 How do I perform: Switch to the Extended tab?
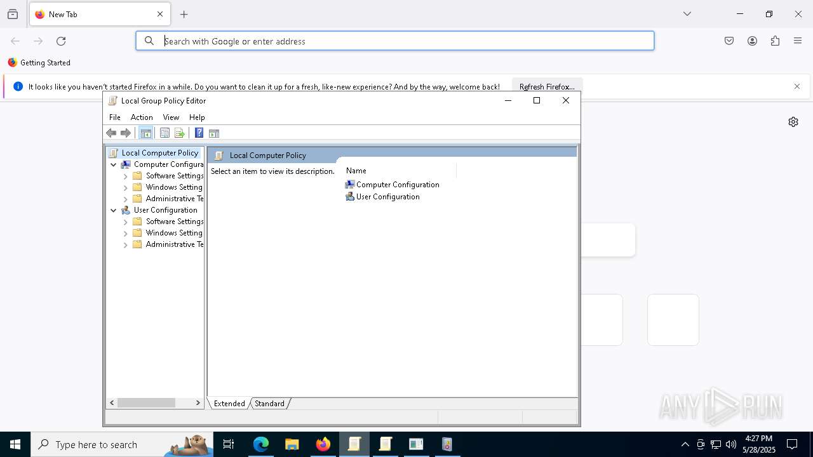coord(229,404)
